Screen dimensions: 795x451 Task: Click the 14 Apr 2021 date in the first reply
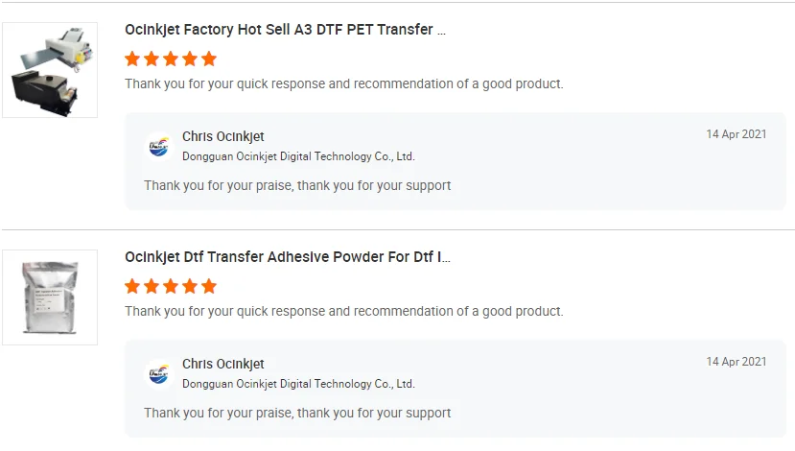pos(736,134)
